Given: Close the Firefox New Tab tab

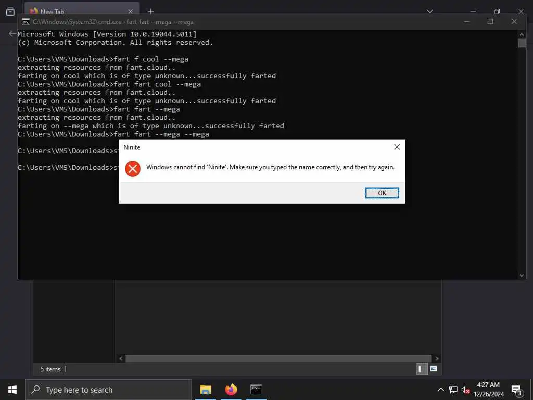Looking at the screenshot, I should coord(131,11).
